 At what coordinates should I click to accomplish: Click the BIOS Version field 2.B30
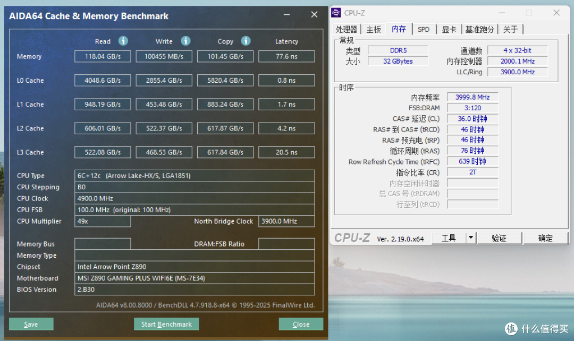coord(195,289)
